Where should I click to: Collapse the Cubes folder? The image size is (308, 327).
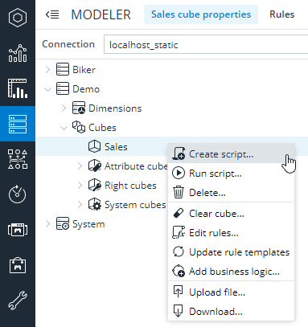[64, 128]
